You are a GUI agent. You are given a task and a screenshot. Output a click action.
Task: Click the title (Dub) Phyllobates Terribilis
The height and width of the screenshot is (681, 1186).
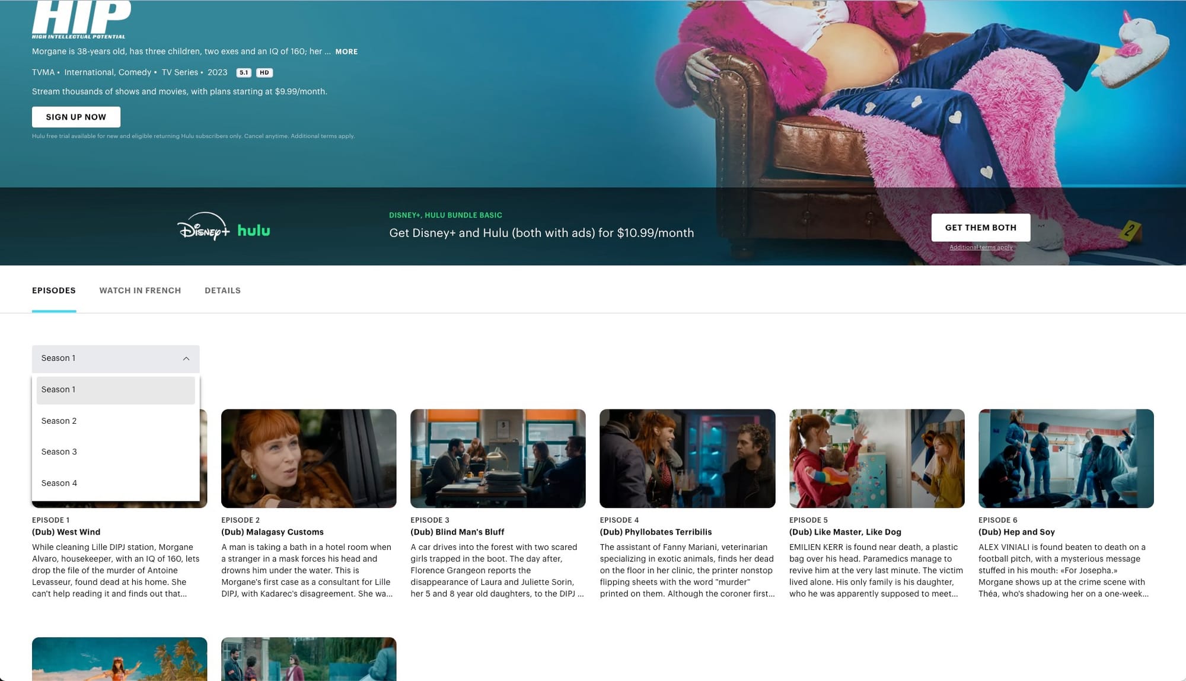[x=656, y=532]
